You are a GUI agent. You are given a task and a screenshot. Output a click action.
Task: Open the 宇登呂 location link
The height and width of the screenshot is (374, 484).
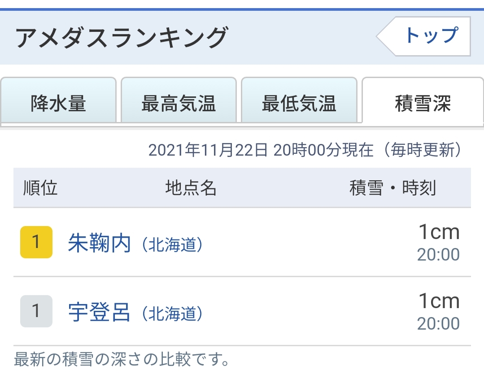[99, 313]
